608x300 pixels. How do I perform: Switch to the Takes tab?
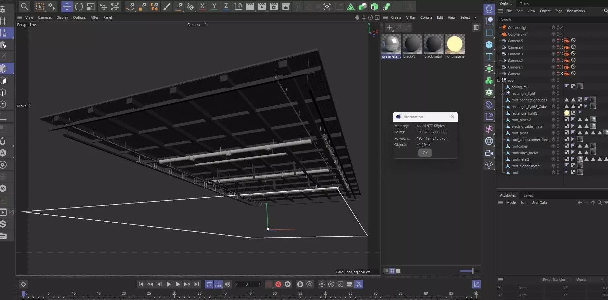click(x=524, y=4)
